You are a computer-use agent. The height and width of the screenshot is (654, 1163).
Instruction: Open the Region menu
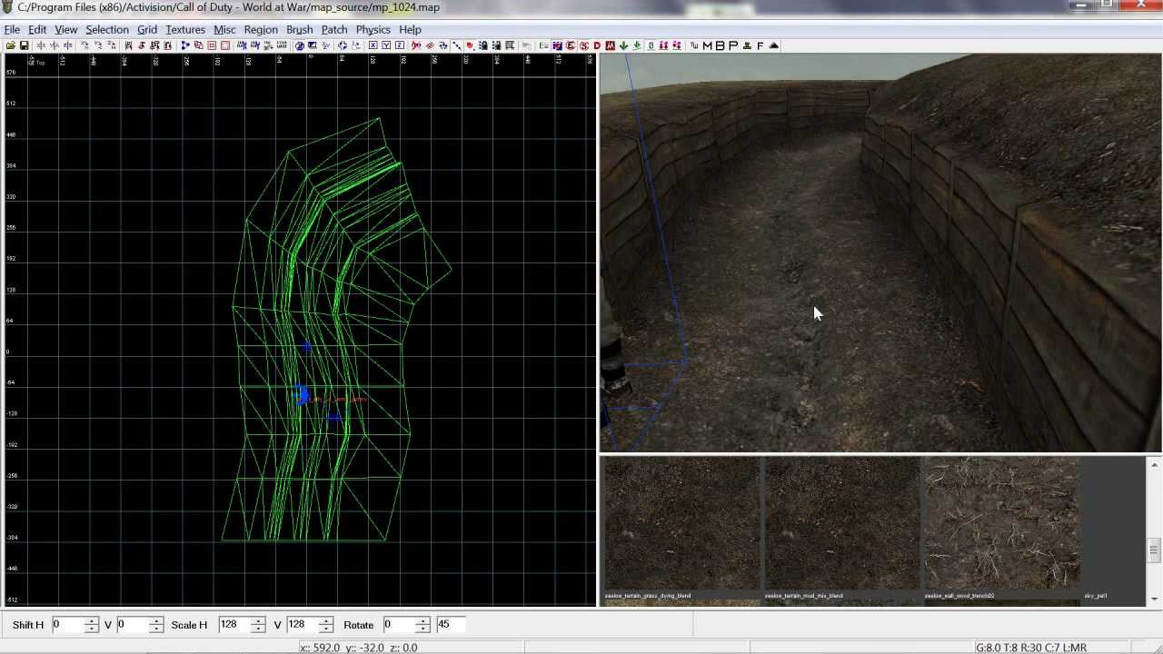[x=261, y=29]
